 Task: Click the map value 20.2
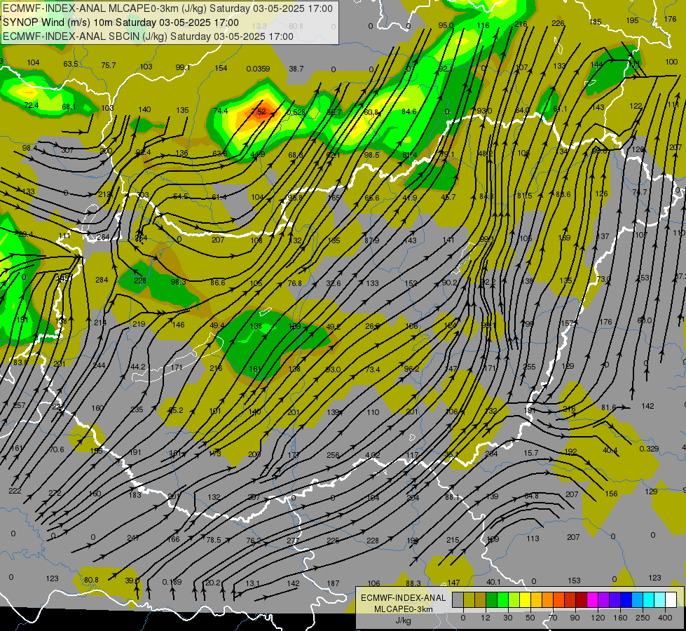[x=212, y=583]
